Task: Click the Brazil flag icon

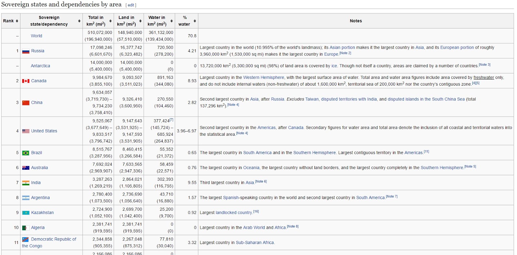Action: (26, 153)
